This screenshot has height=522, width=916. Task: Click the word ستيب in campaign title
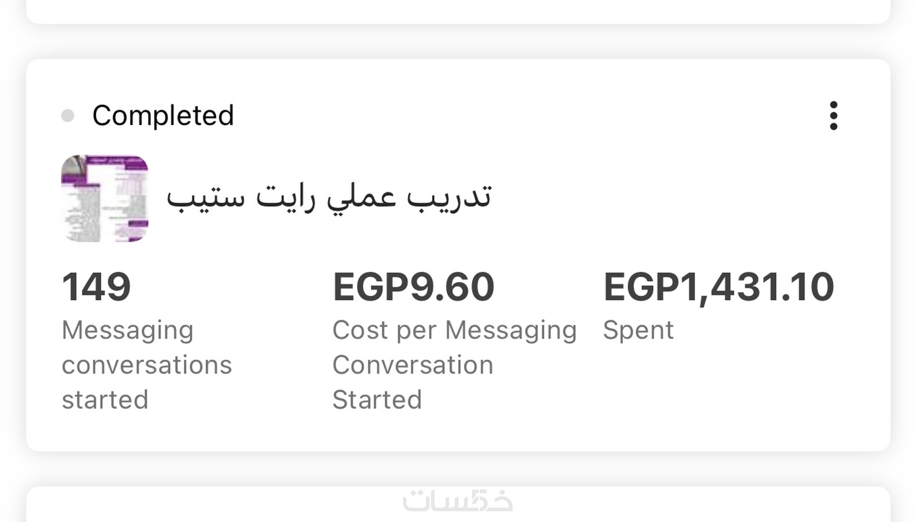pos(206,197)
